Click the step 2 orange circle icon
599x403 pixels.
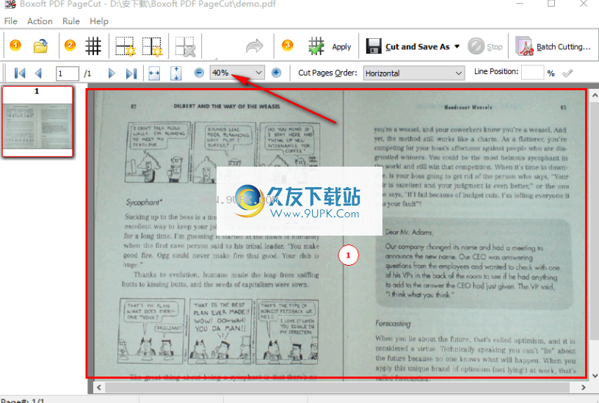70,46
